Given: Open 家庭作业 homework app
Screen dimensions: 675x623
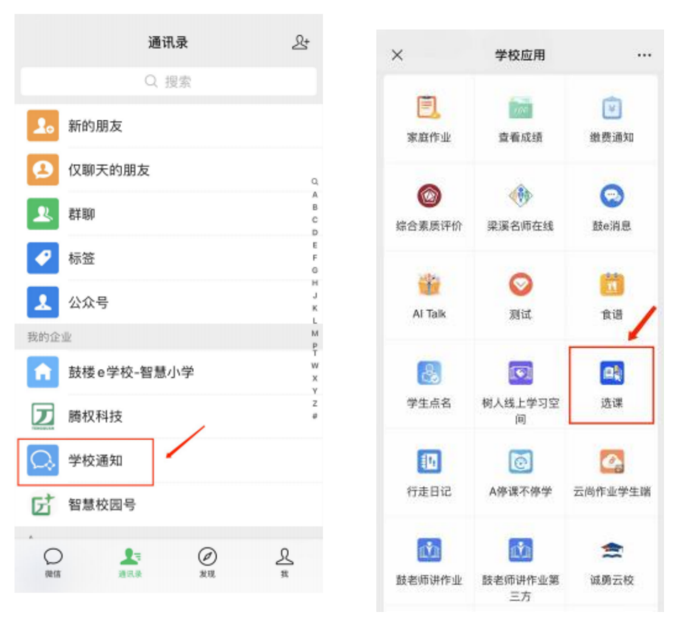Looking at the screenshot, I should pyautogui.click(x=429, y=119).
